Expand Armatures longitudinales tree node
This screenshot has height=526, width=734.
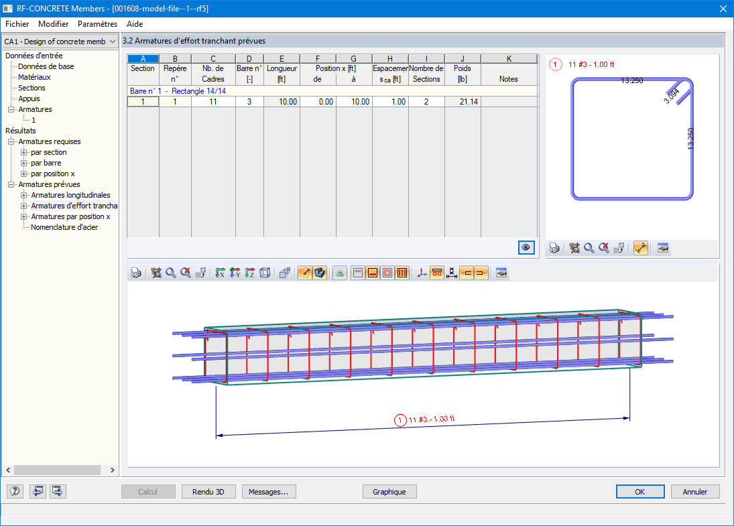(x=24, y=196)
